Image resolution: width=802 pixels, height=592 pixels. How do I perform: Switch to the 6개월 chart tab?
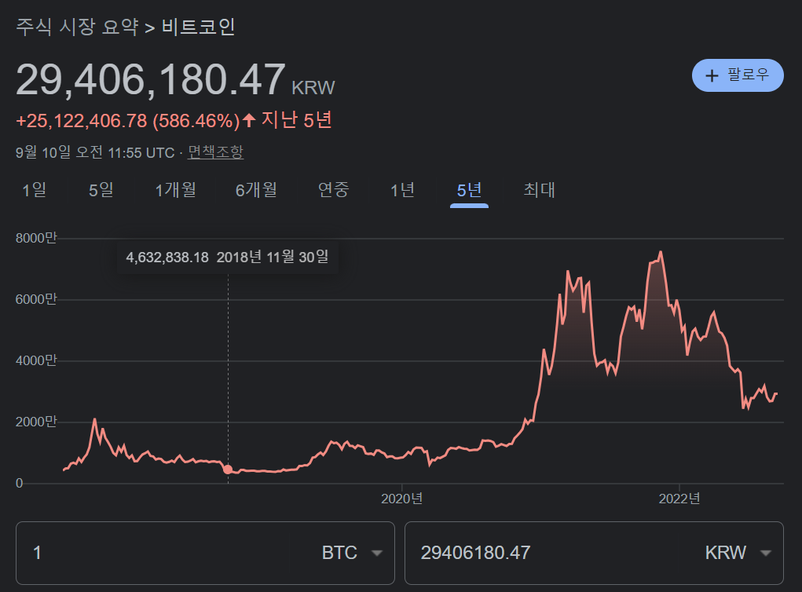point(256,190)
